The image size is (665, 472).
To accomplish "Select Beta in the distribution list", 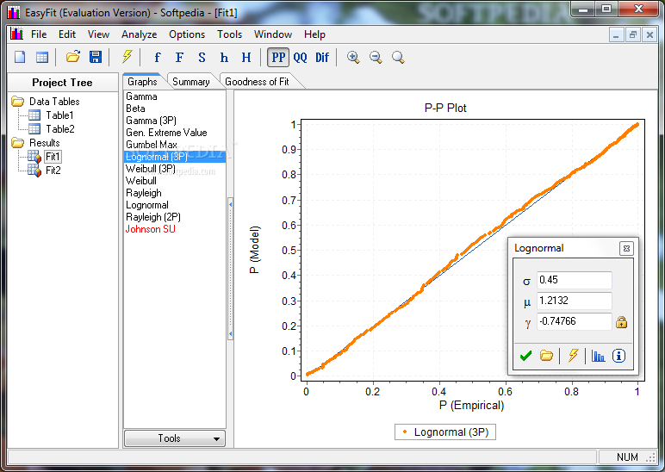I will (175, 109).
